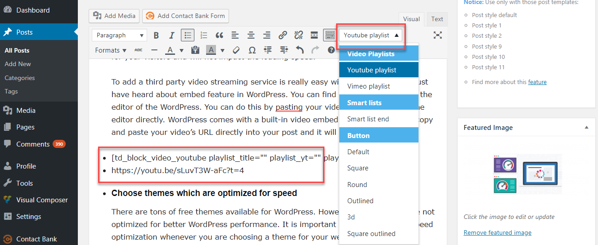Select Youtube playlist from the dropdown list

click(379, 70)
